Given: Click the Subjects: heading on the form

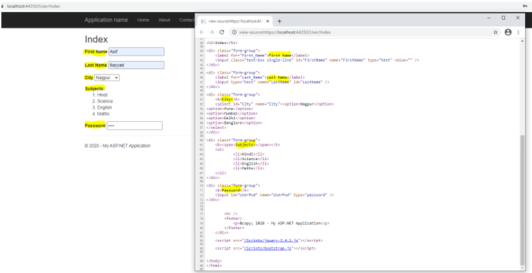Looking at the screenshot, I should (95, 89).
